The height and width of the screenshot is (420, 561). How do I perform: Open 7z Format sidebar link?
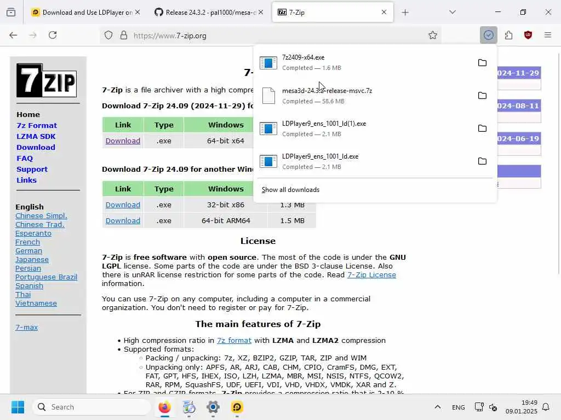37,125
